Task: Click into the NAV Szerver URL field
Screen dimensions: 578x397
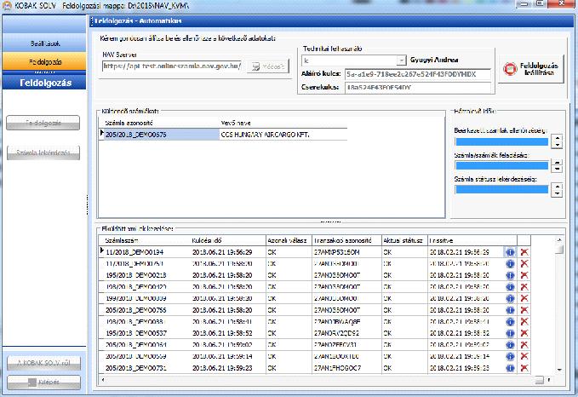Action: 172,66
